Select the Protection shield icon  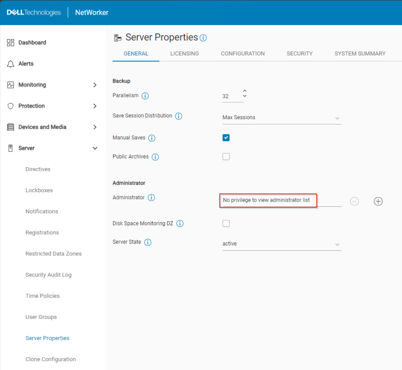10,106
